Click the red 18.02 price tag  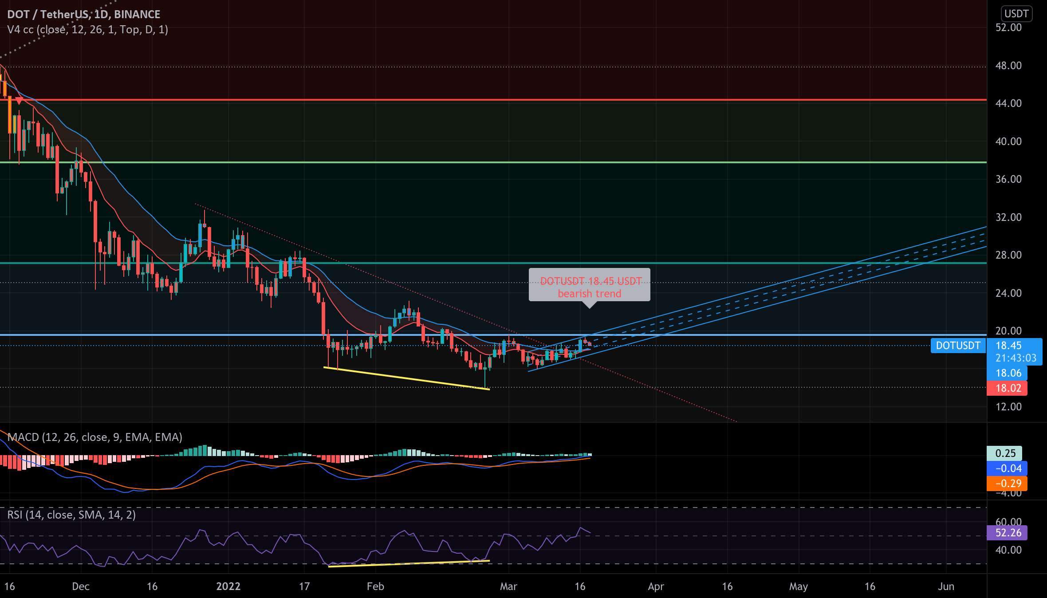tap(1007, 388)
